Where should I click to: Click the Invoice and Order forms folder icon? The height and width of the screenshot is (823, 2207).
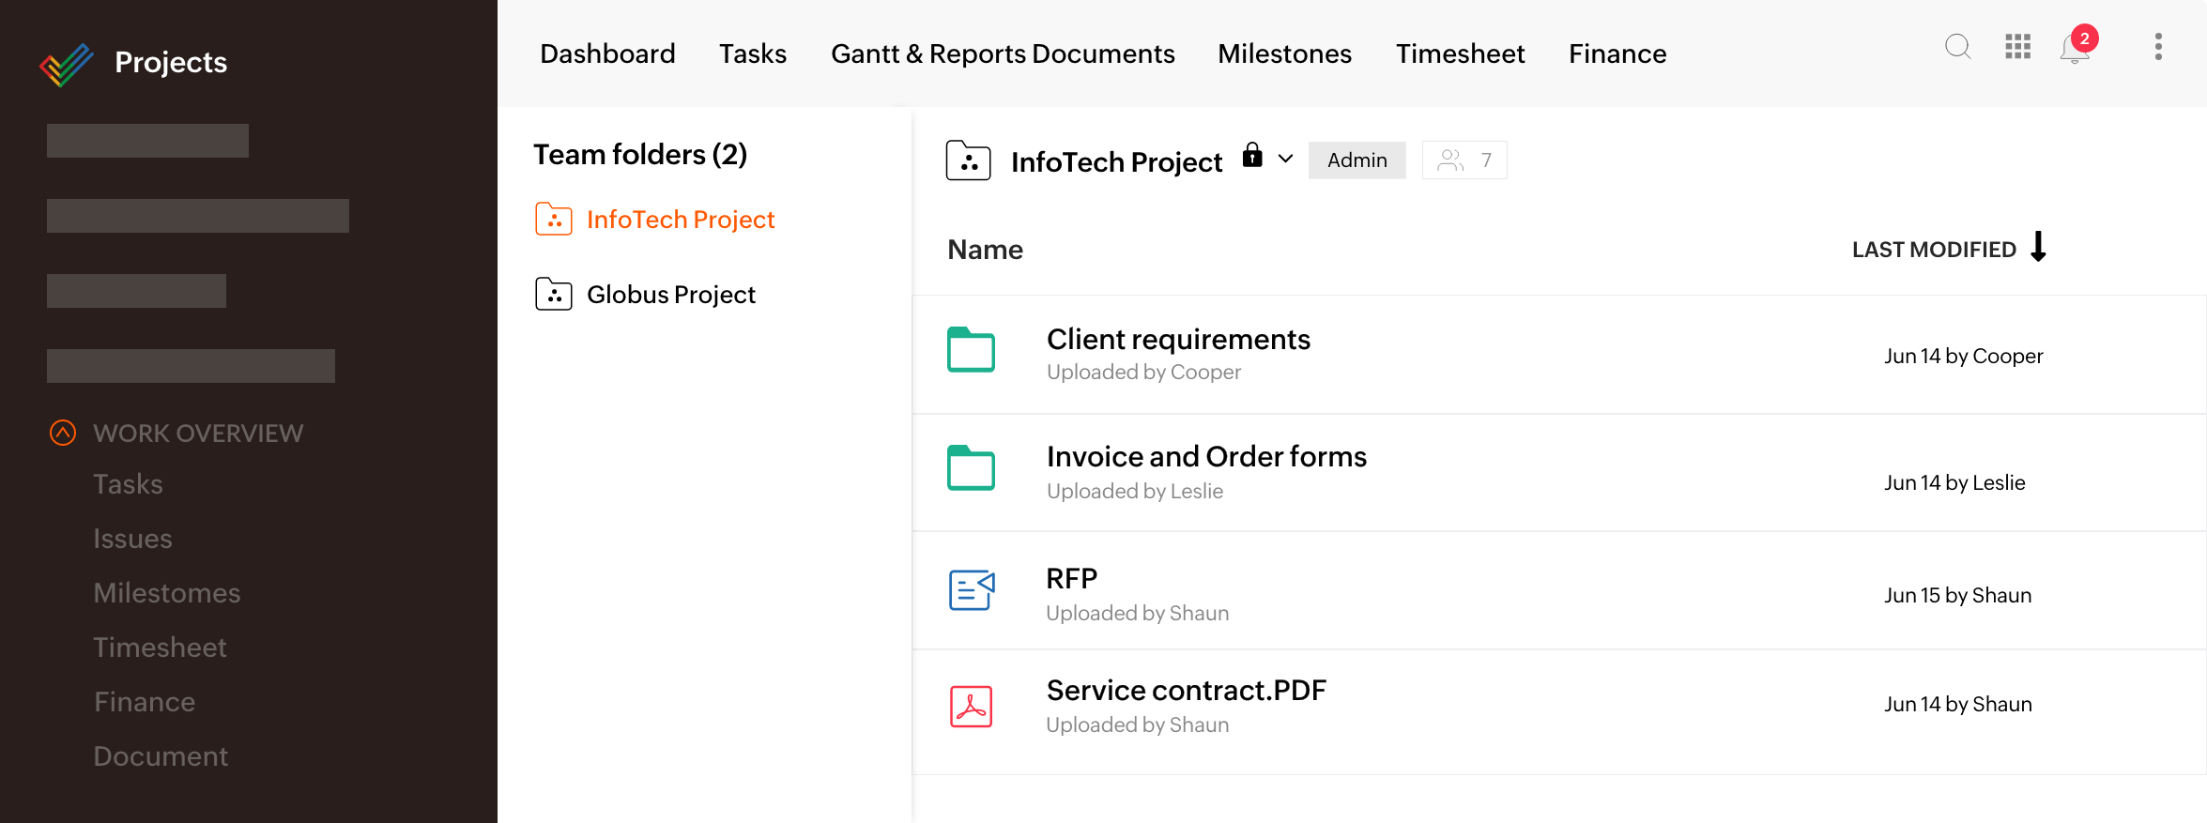(x=971, y=468)
